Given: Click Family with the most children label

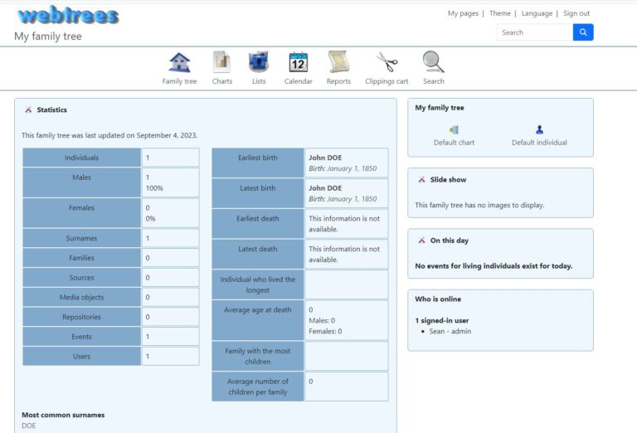Looking at the screenshot, I should click(x=258, y=356).
